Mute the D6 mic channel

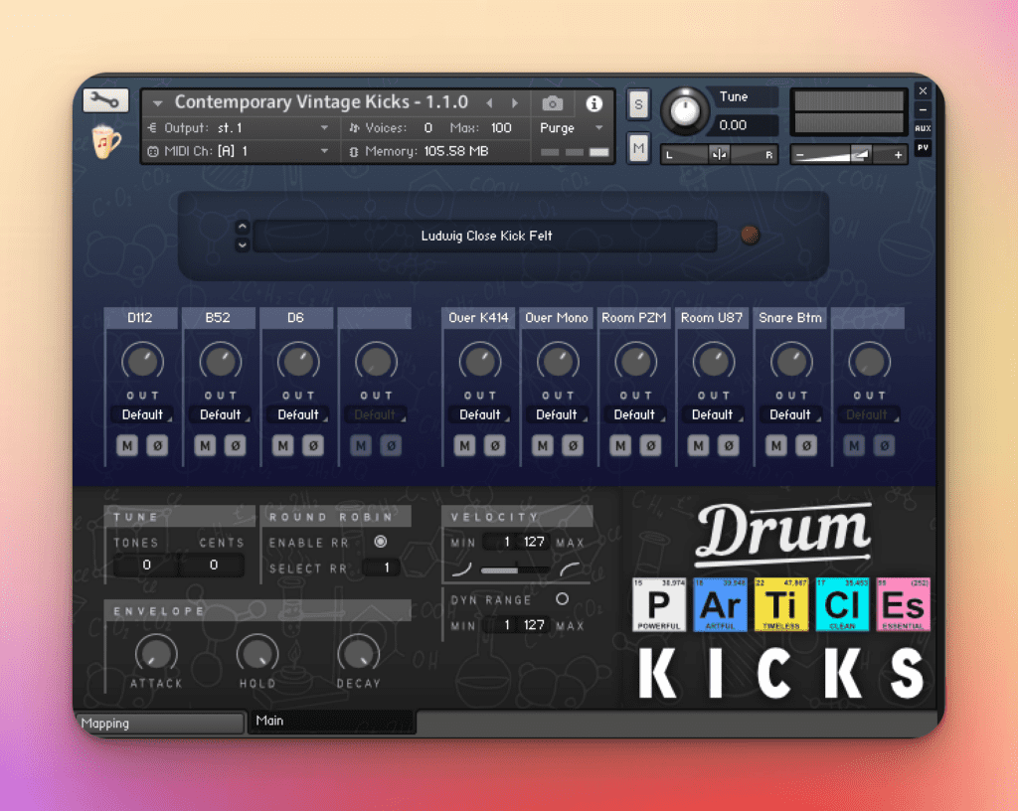283,445
